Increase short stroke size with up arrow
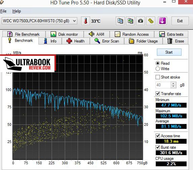 coord(173,84)
